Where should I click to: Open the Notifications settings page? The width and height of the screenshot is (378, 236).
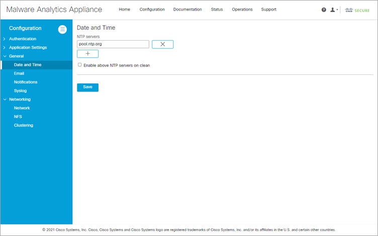point(26,82)
